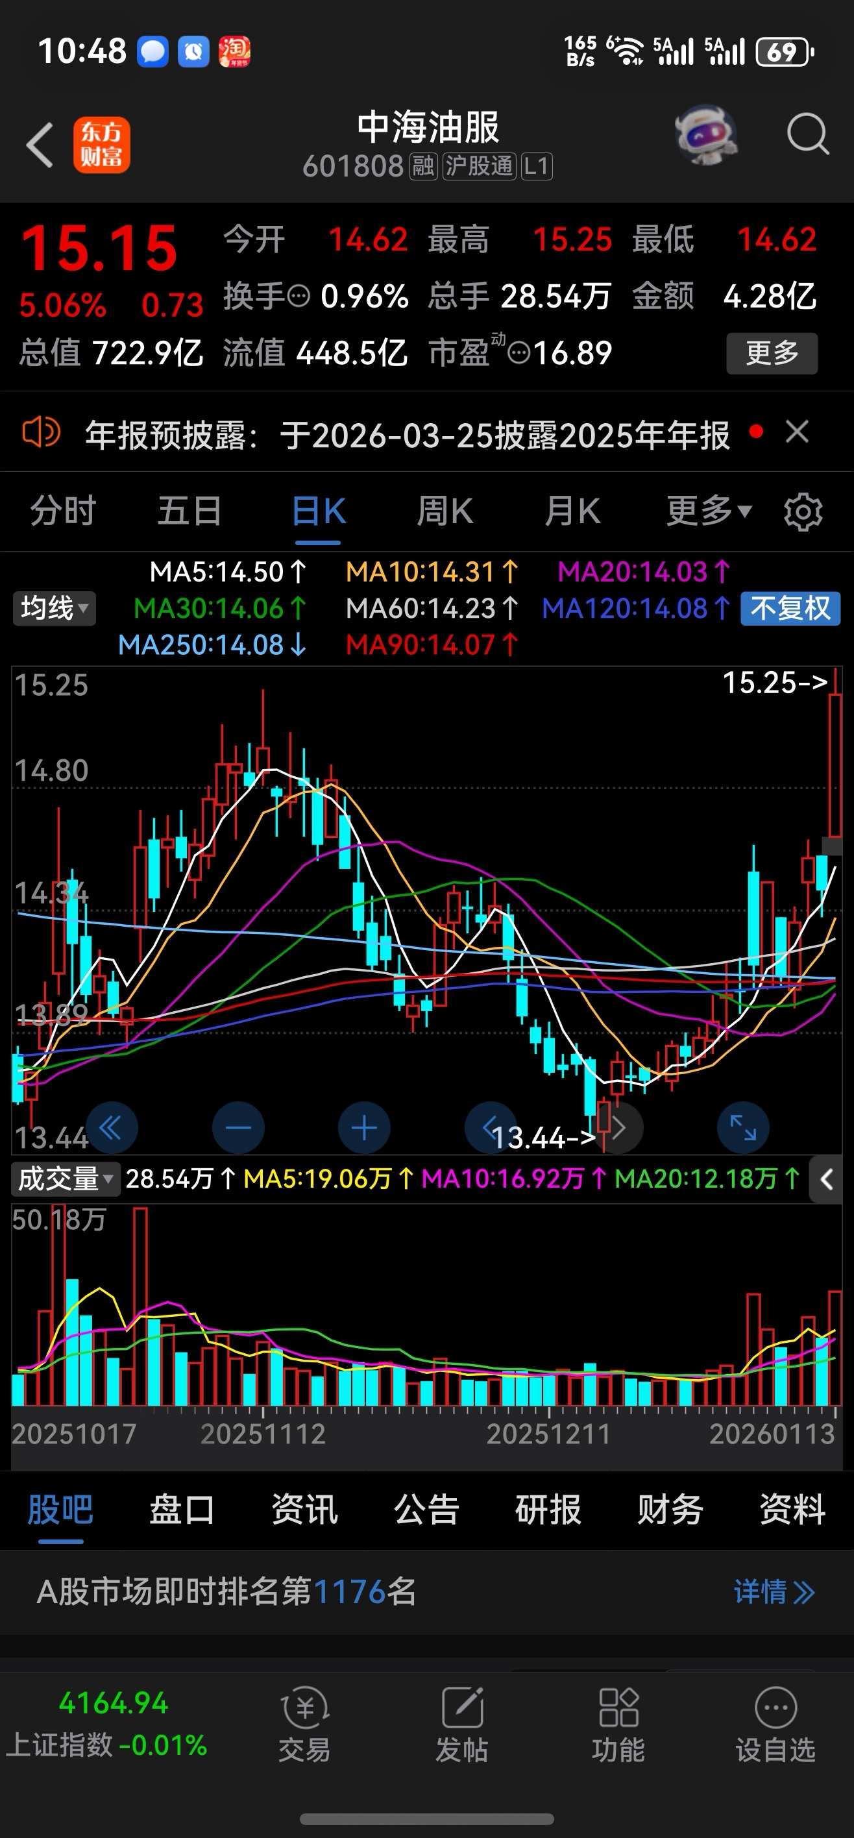
Task: Open 交易 trade icon
Action: click(x=304, y=1724)
